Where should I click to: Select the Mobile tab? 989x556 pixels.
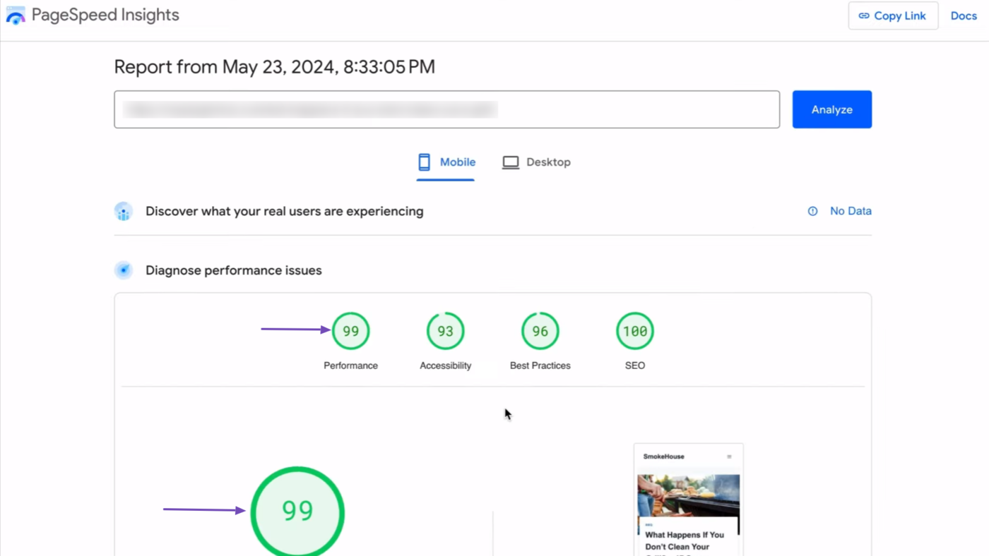click(x=446, y=162)
